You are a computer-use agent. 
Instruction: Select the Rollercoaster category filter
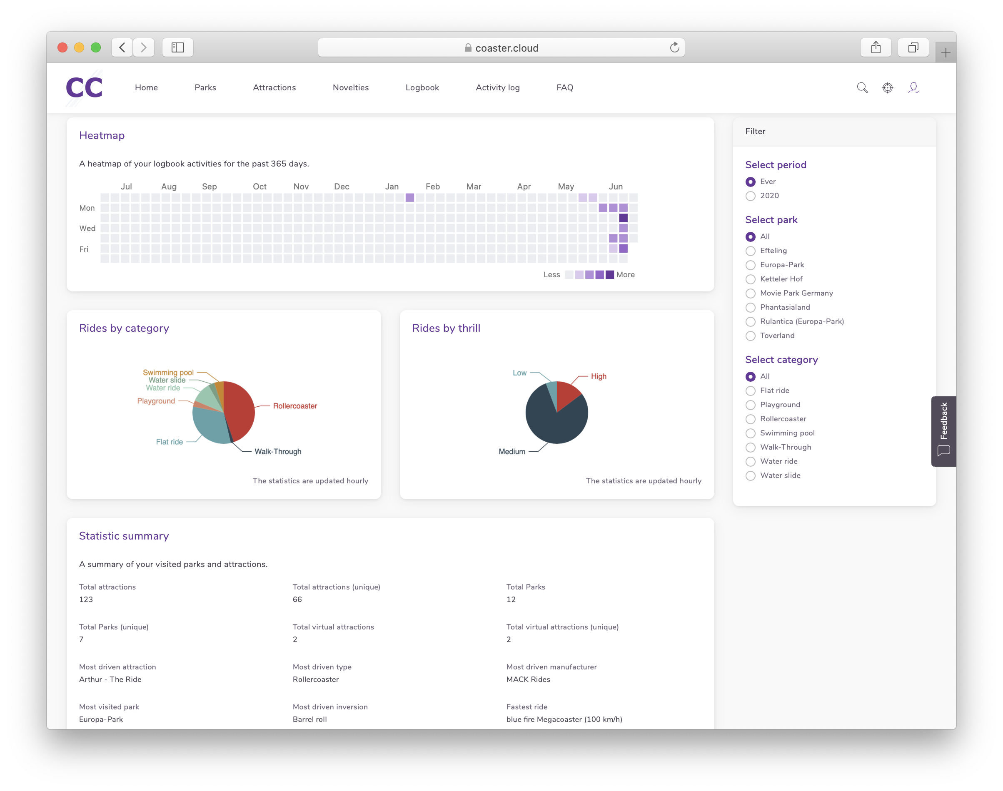coord(750,419)
